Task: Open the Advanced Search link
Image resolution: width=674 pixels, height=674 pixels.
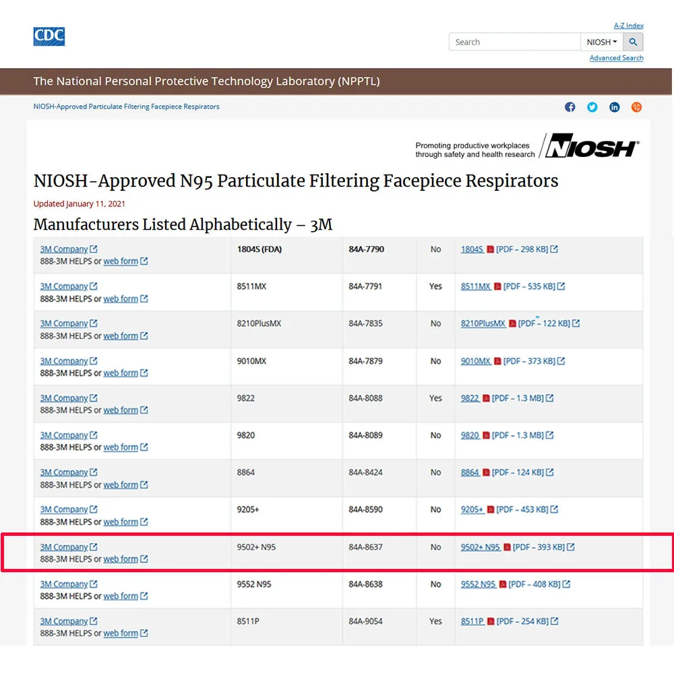Action: [616, 58]
